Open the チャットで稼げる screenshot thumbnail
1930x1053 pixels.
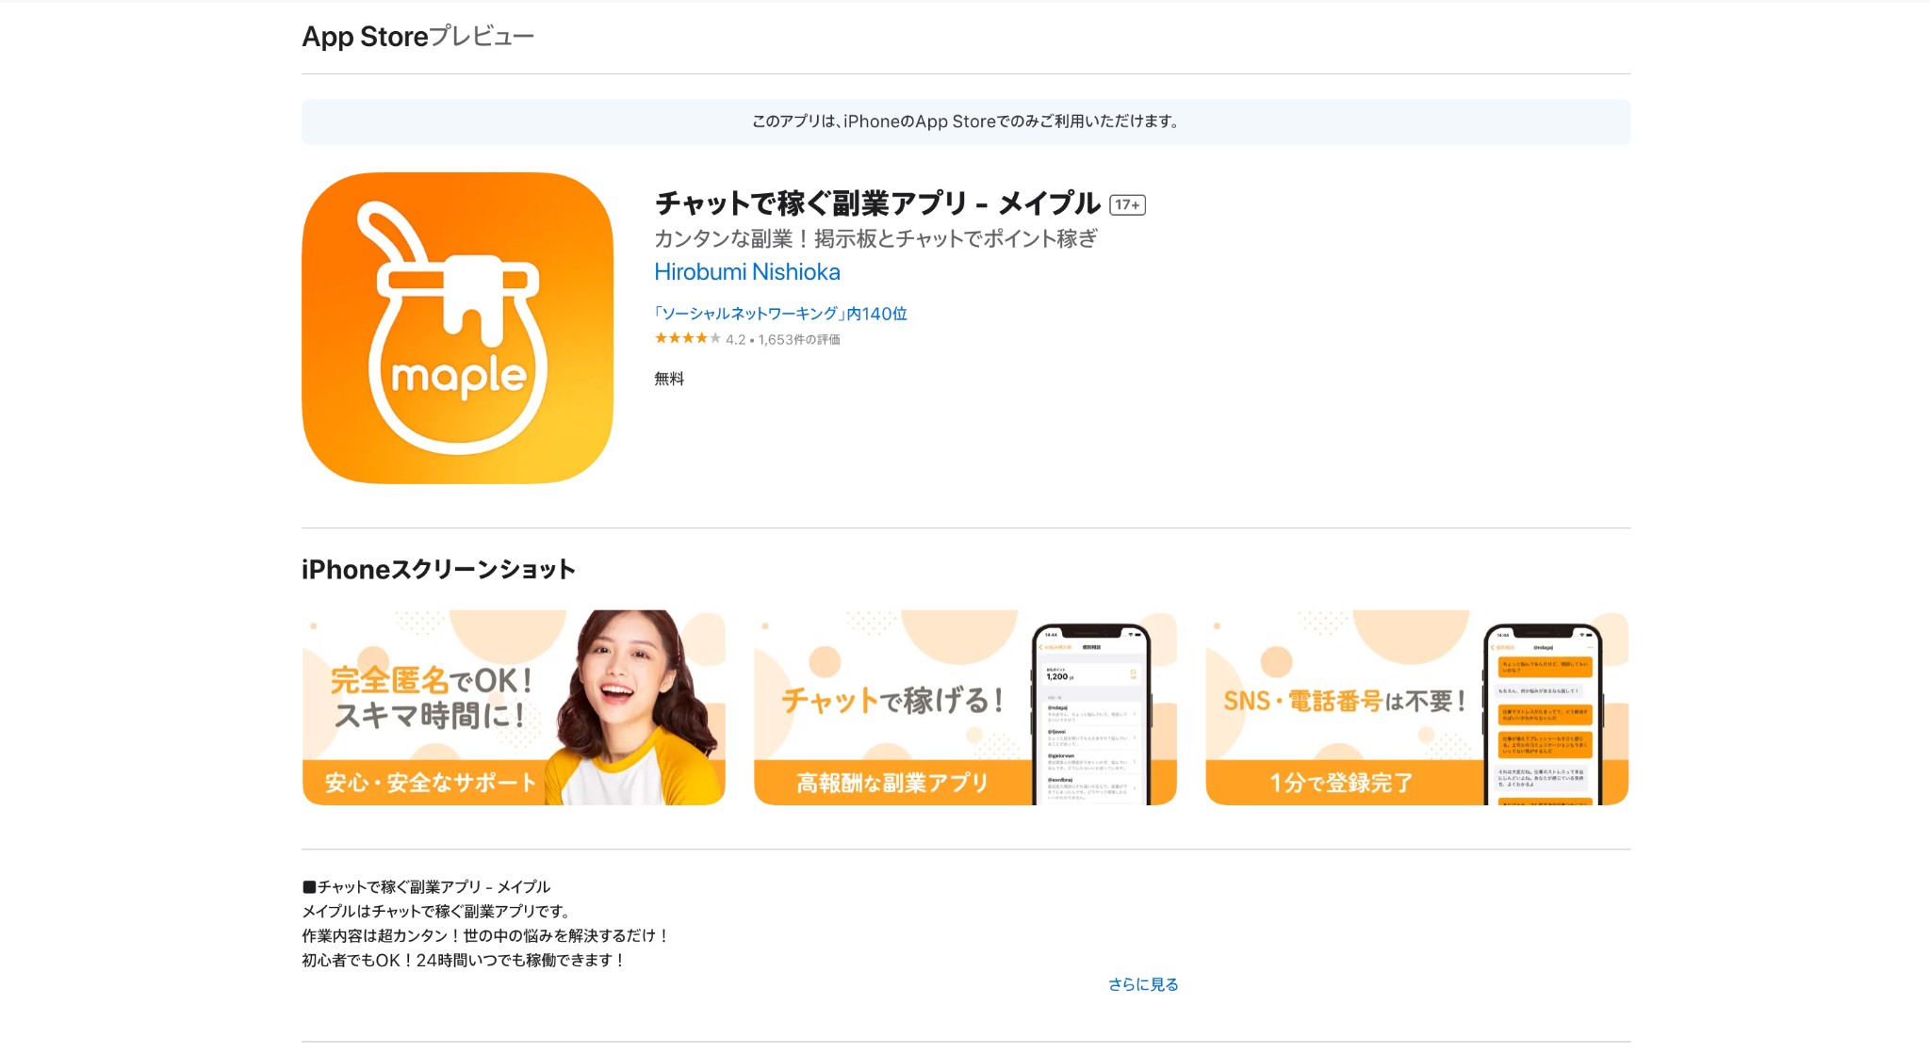tap(891, 701)
